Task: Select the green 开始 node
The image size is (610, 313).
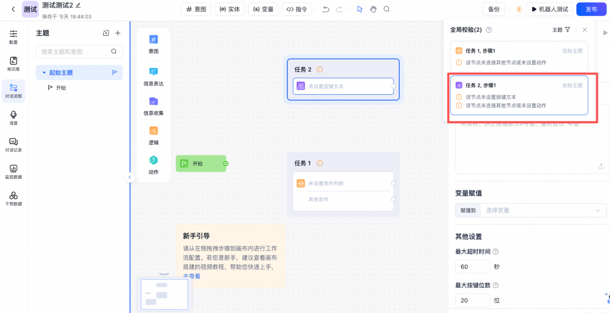Action: (201, 164)
